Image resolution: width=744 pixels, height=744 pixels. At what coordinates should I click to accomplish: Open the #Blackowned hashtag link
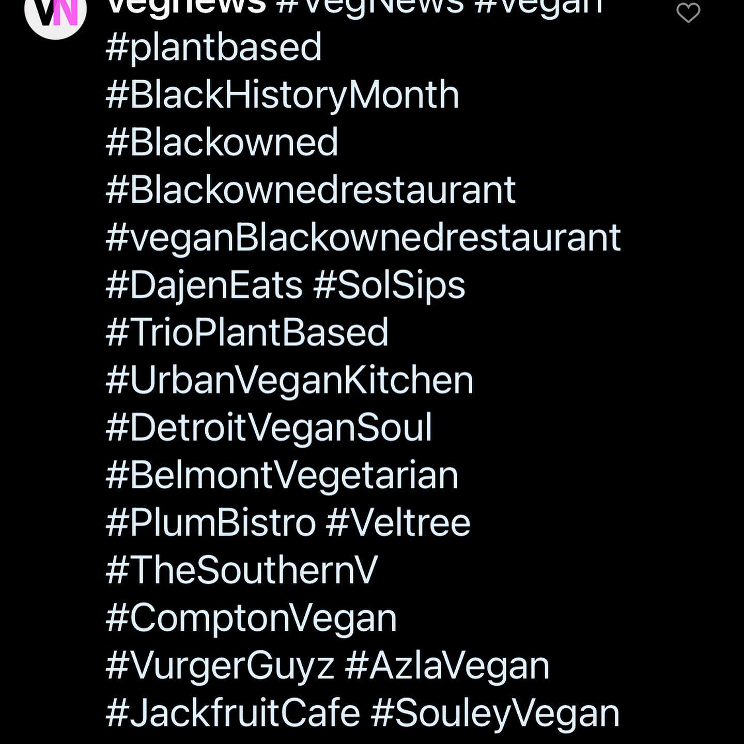[x=222, y=142]
